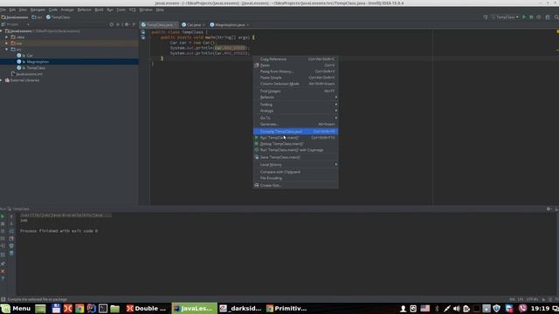Screen dimensions: 559x314
Task: Click the Stop icon in the Run panel
Action: (3, 224)
